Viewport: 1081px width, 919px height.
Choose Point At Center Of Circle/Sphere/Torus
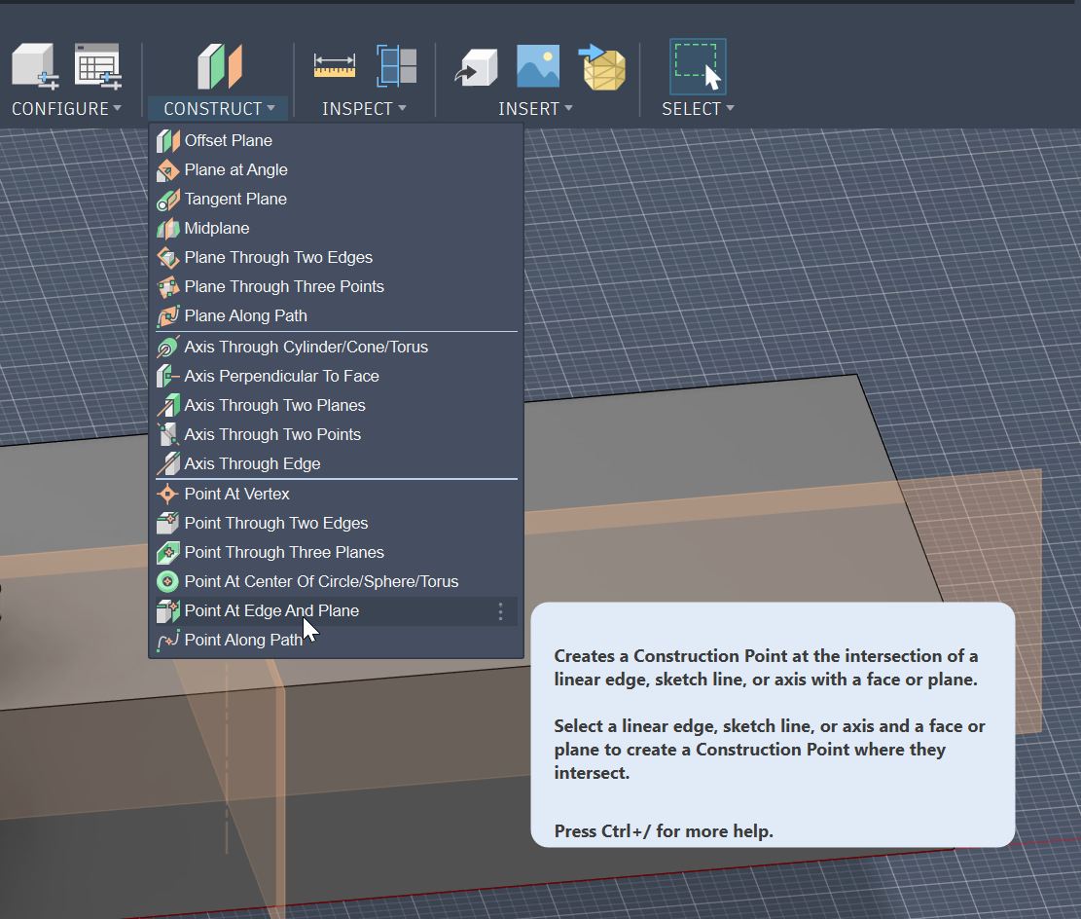337,581
